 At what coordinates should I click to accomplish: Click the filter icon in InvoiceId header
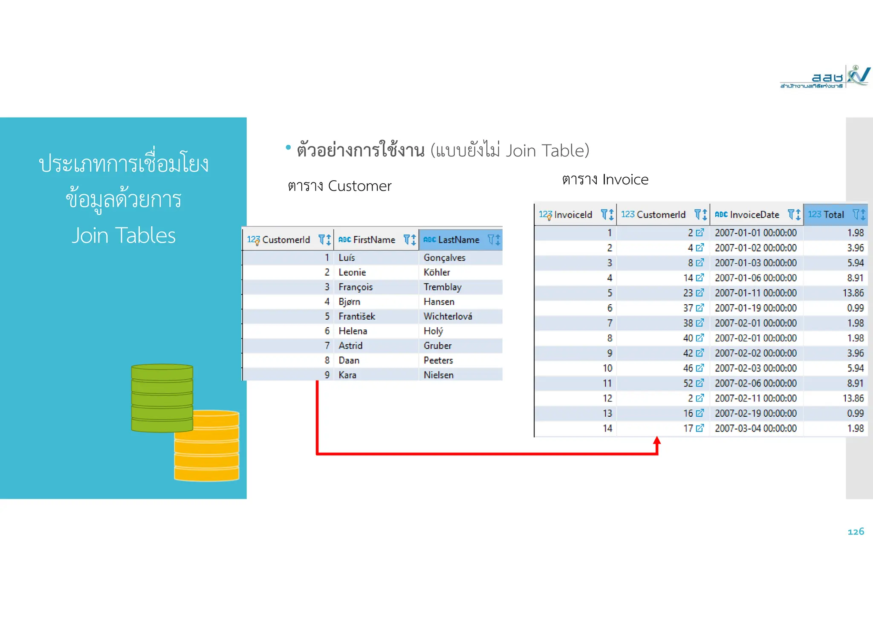coord(604,214)
